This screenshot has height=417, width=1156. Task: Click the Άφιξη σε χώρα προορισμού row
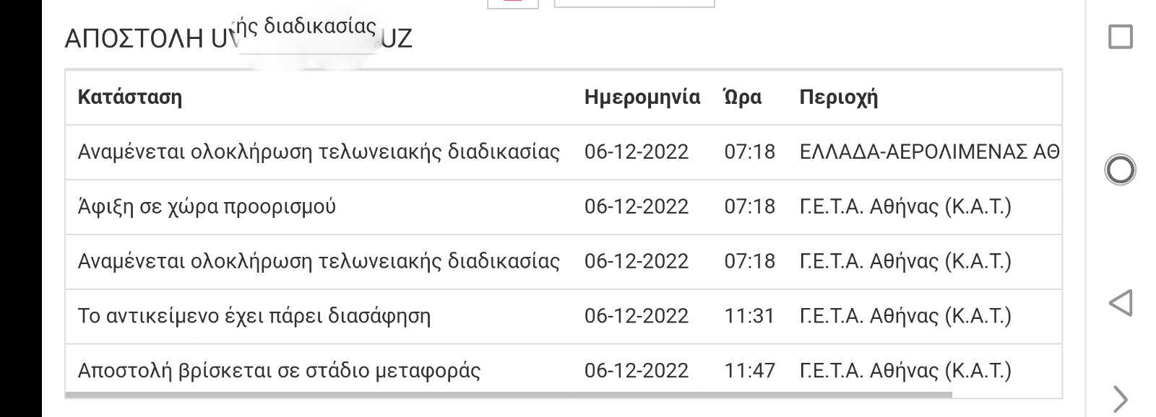[564, 207]
